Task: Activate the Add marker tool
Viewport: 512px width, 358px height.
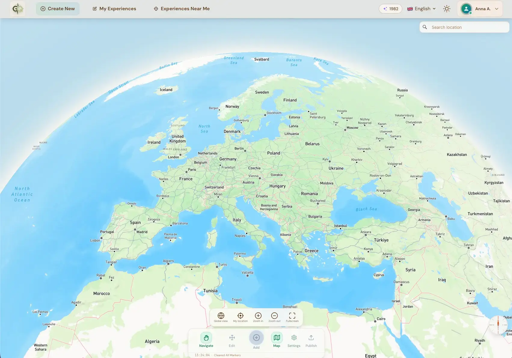Action: pyautogui.click(x=256, y=338)
